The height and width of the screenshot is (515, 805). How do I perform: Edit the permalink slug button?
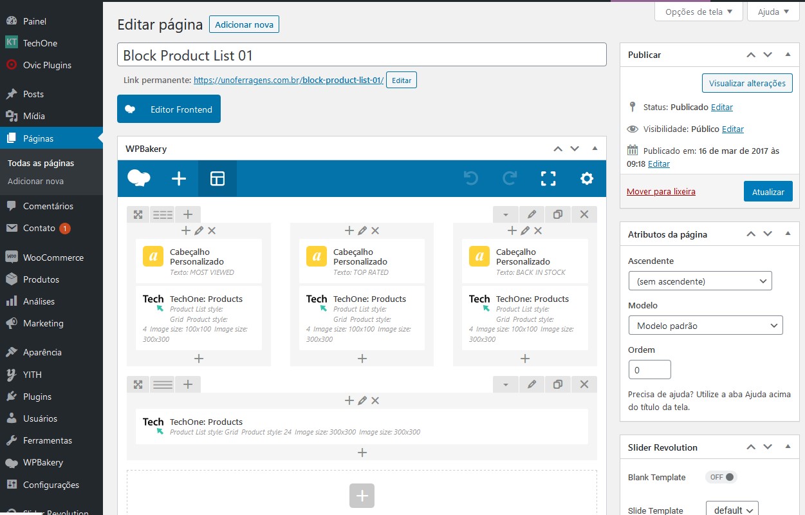pyautogui.click(x=402, y=80)
